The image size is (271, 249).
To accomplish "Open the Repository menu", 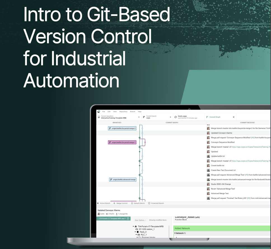I will [123, 112].
